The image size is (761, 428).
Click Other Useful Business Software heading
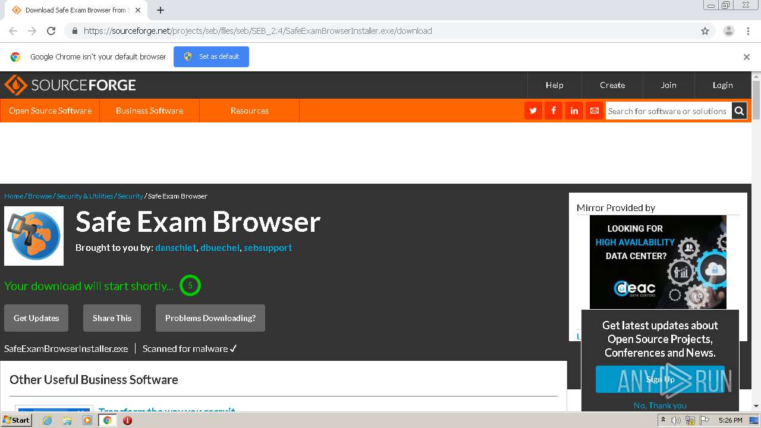94,380
